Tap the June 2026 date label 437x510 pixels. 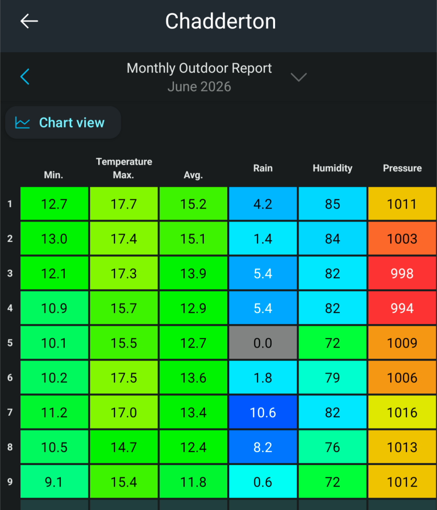point(199,87)
